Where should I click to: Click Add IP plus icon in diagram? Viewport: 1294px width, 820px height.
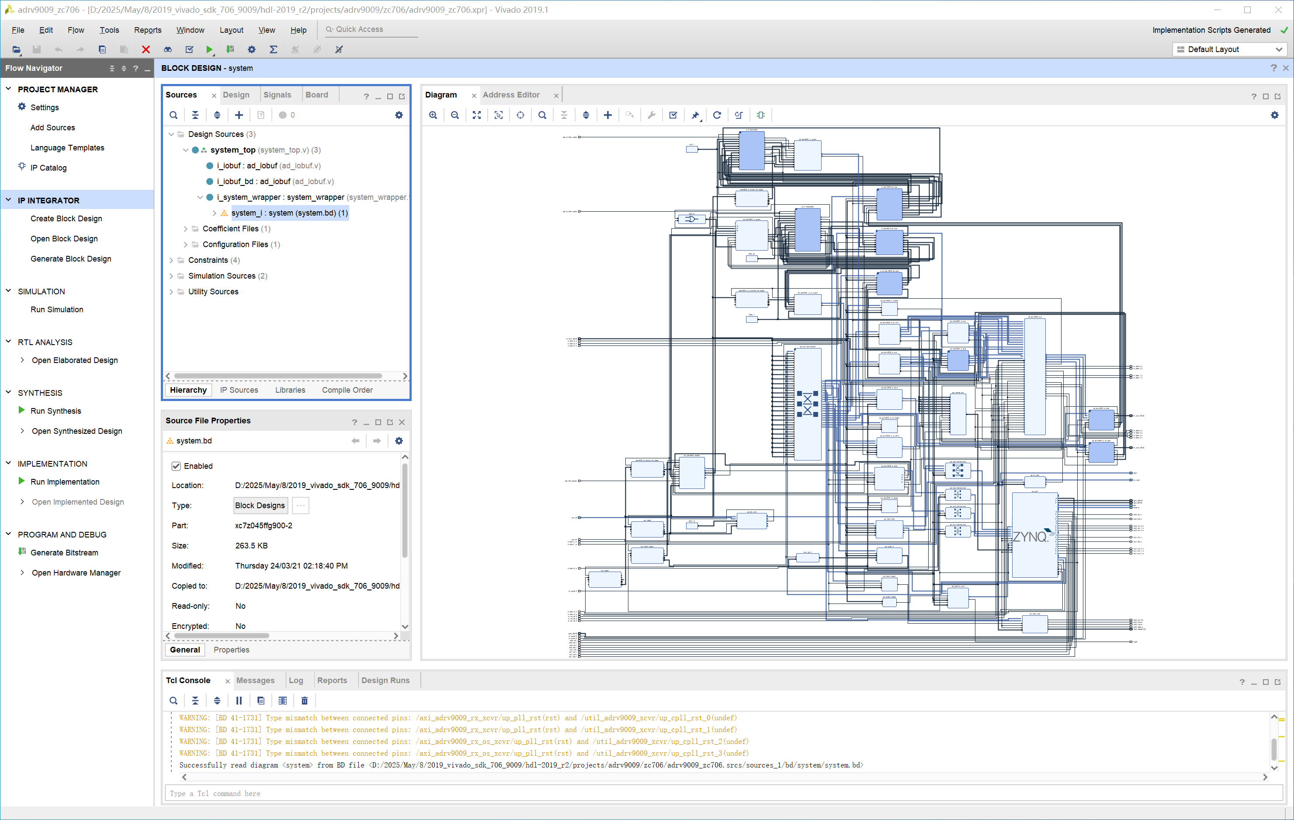click(x=608, y=115)
